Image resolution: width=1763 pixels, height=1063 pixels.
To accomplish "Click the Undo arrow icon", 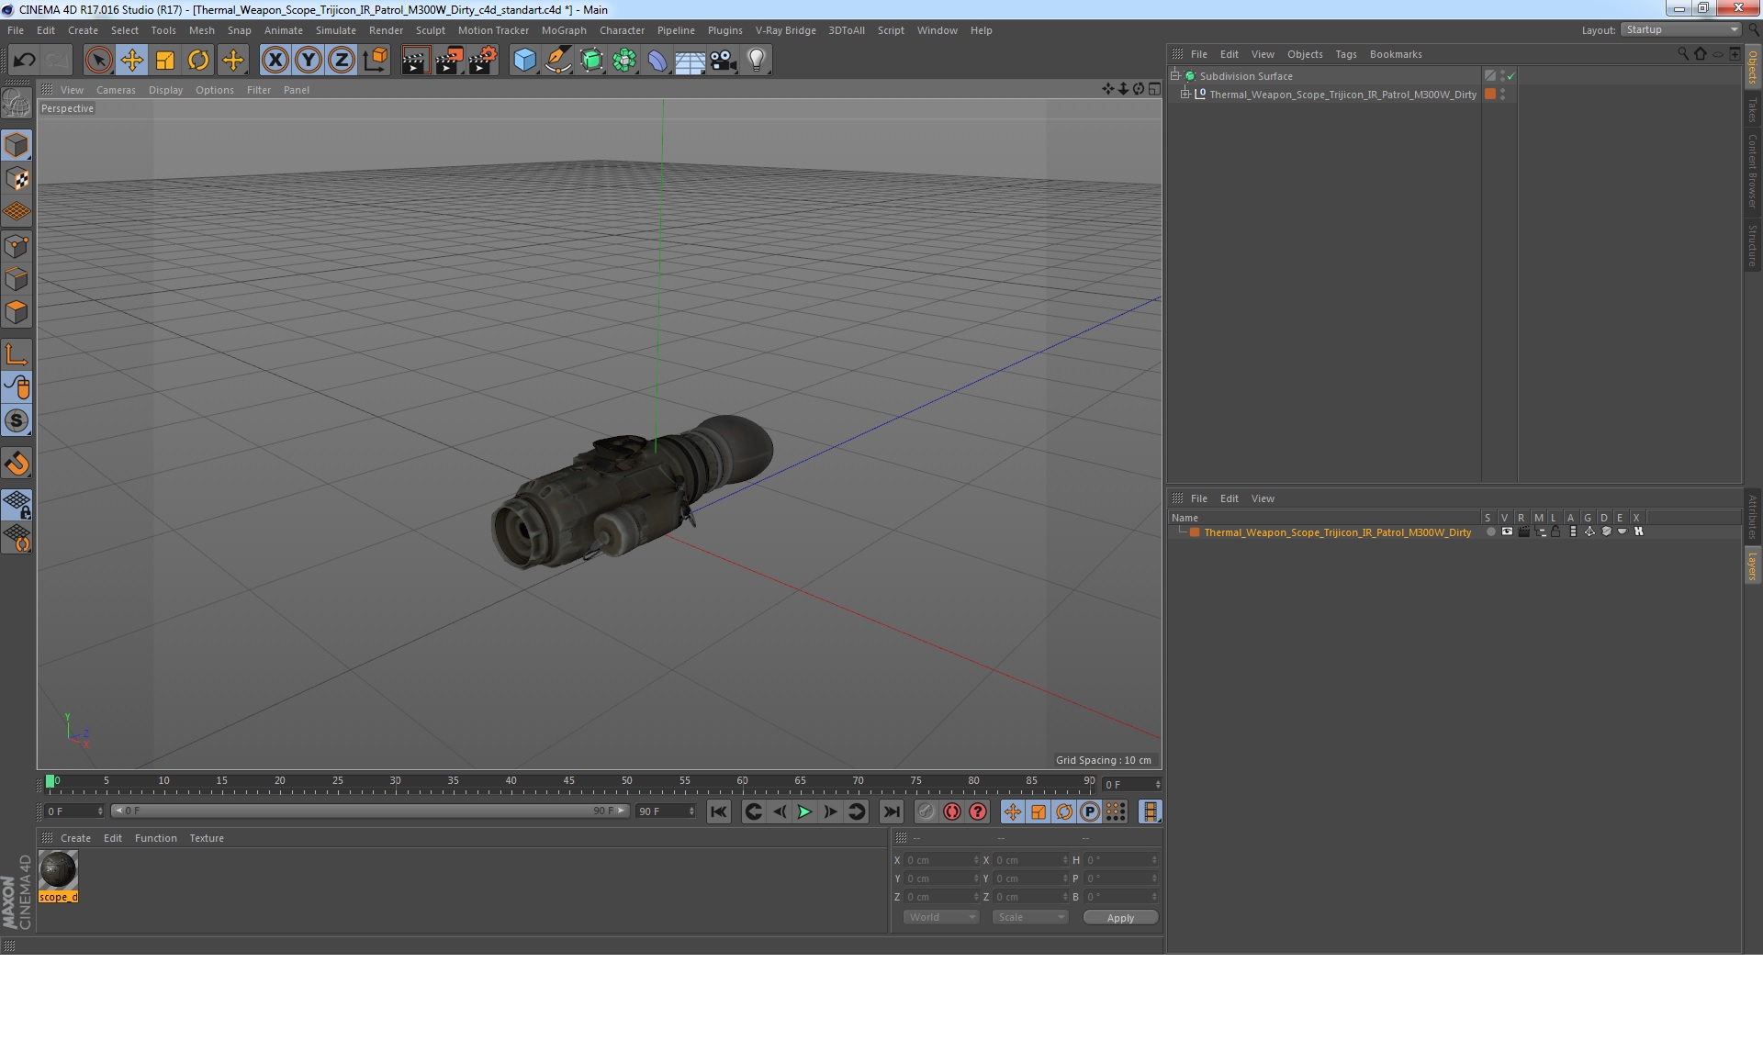I will (24, 61).
